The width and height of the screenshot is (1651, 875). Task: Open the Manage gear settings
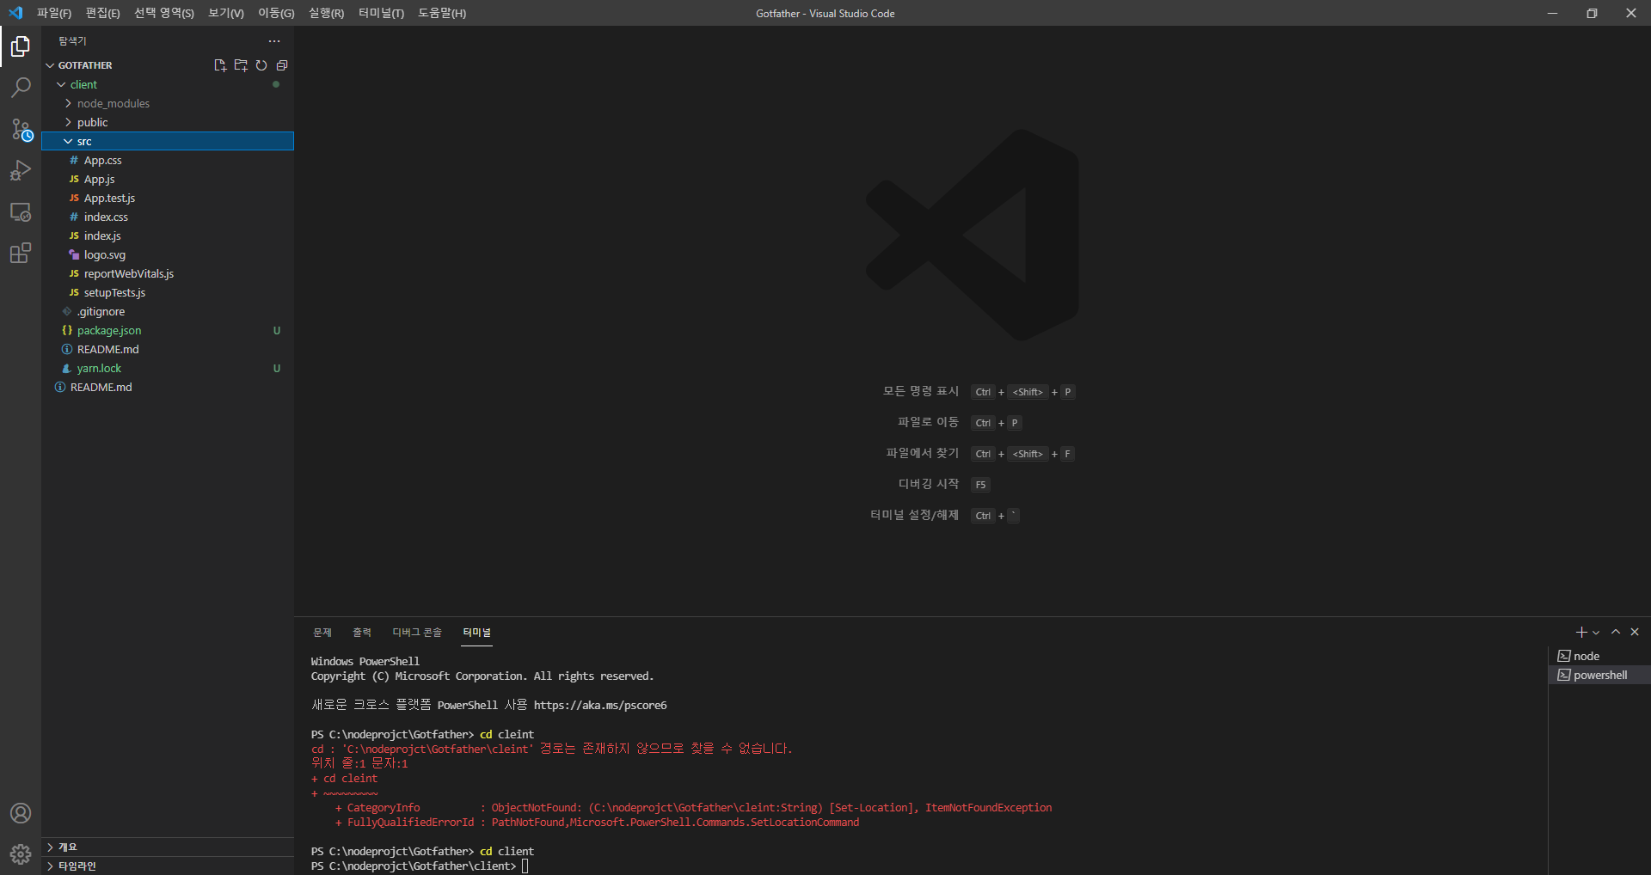tap(21, 854)
